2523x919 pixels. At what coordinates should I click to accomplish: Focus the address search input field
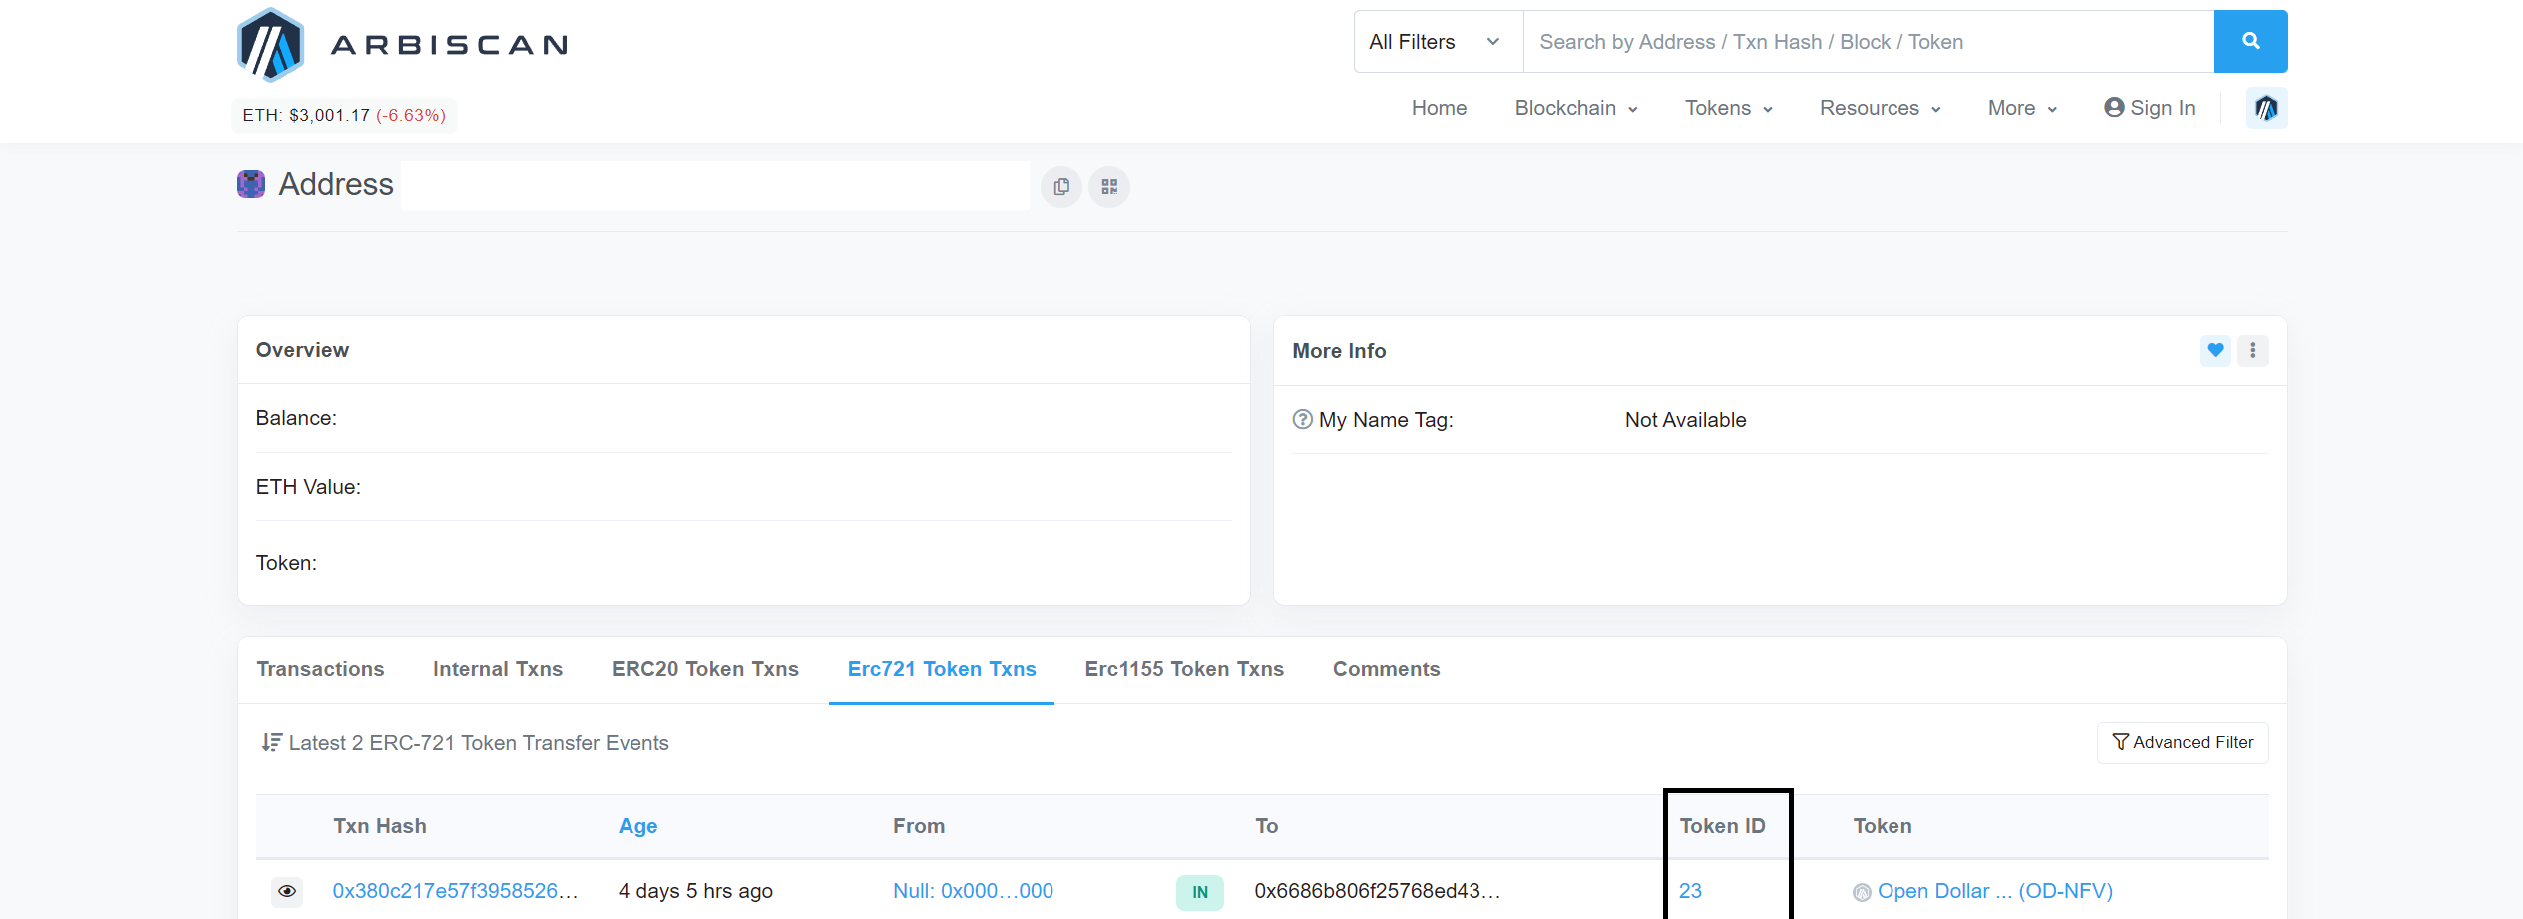(1868, 42)
